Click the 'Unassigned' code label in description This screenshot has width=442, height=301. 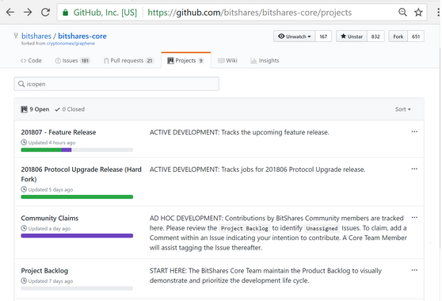tap(322, 228)
